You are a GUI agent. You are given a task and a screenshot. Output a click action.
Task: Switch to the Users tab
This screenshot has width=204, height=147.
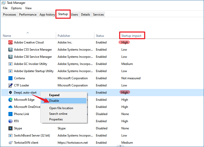coord(74,15)
